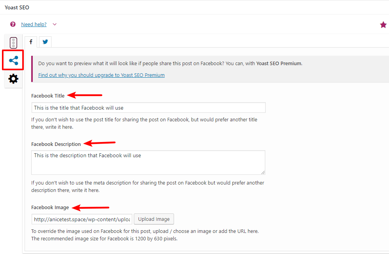The height and width of the screenshot is (254, 389).
Task: Switch to the Twitter bird tab
Action: coord(45,42)
